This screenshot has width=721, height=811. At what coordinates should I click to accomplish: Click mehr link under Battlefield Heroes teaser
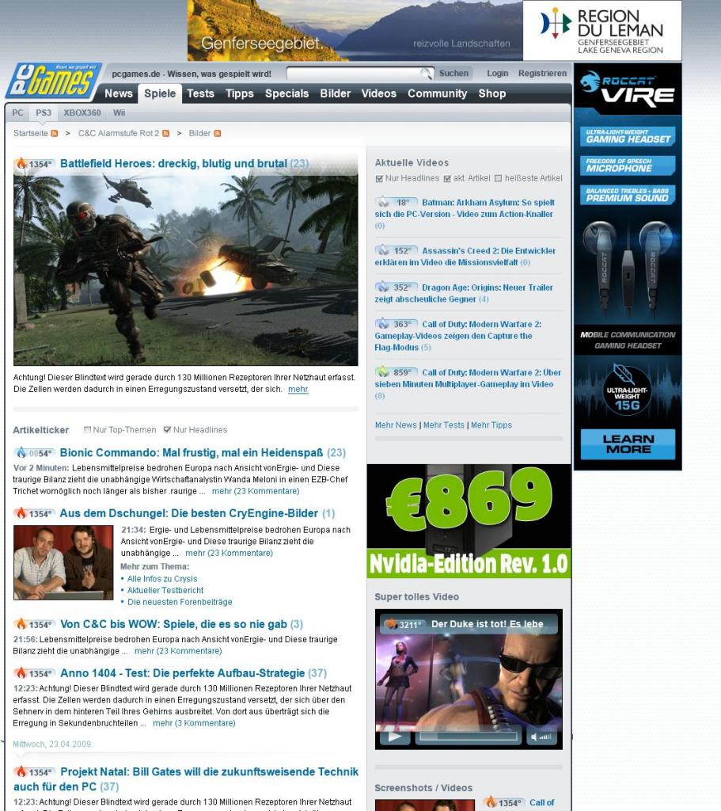coord(298,390)
